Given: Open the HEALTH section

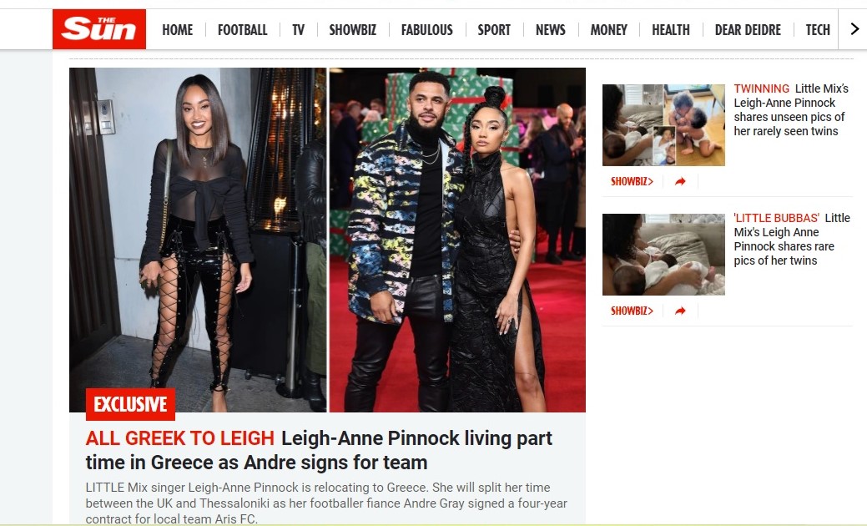Looking at the screenshot, I should (x=671, y=30).
